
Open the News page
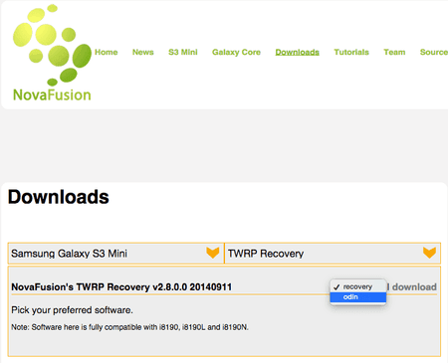(143, 52)
